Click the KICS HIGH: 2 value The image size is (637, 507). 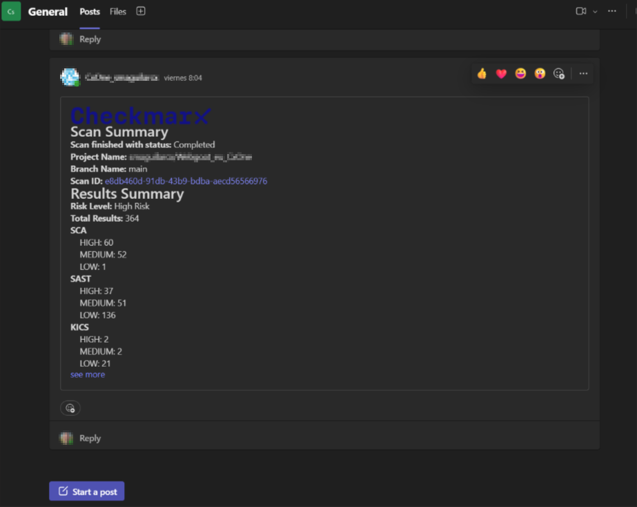(x=95, y=339)
